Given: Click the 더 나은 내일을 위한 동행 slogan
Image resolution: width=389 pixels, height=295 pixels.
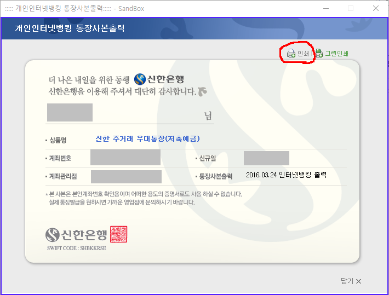Looking at the screenshot, I should point(89,80).
